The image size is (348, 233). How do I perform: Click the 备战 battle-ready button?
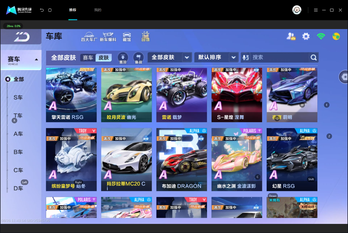point(138,58)
